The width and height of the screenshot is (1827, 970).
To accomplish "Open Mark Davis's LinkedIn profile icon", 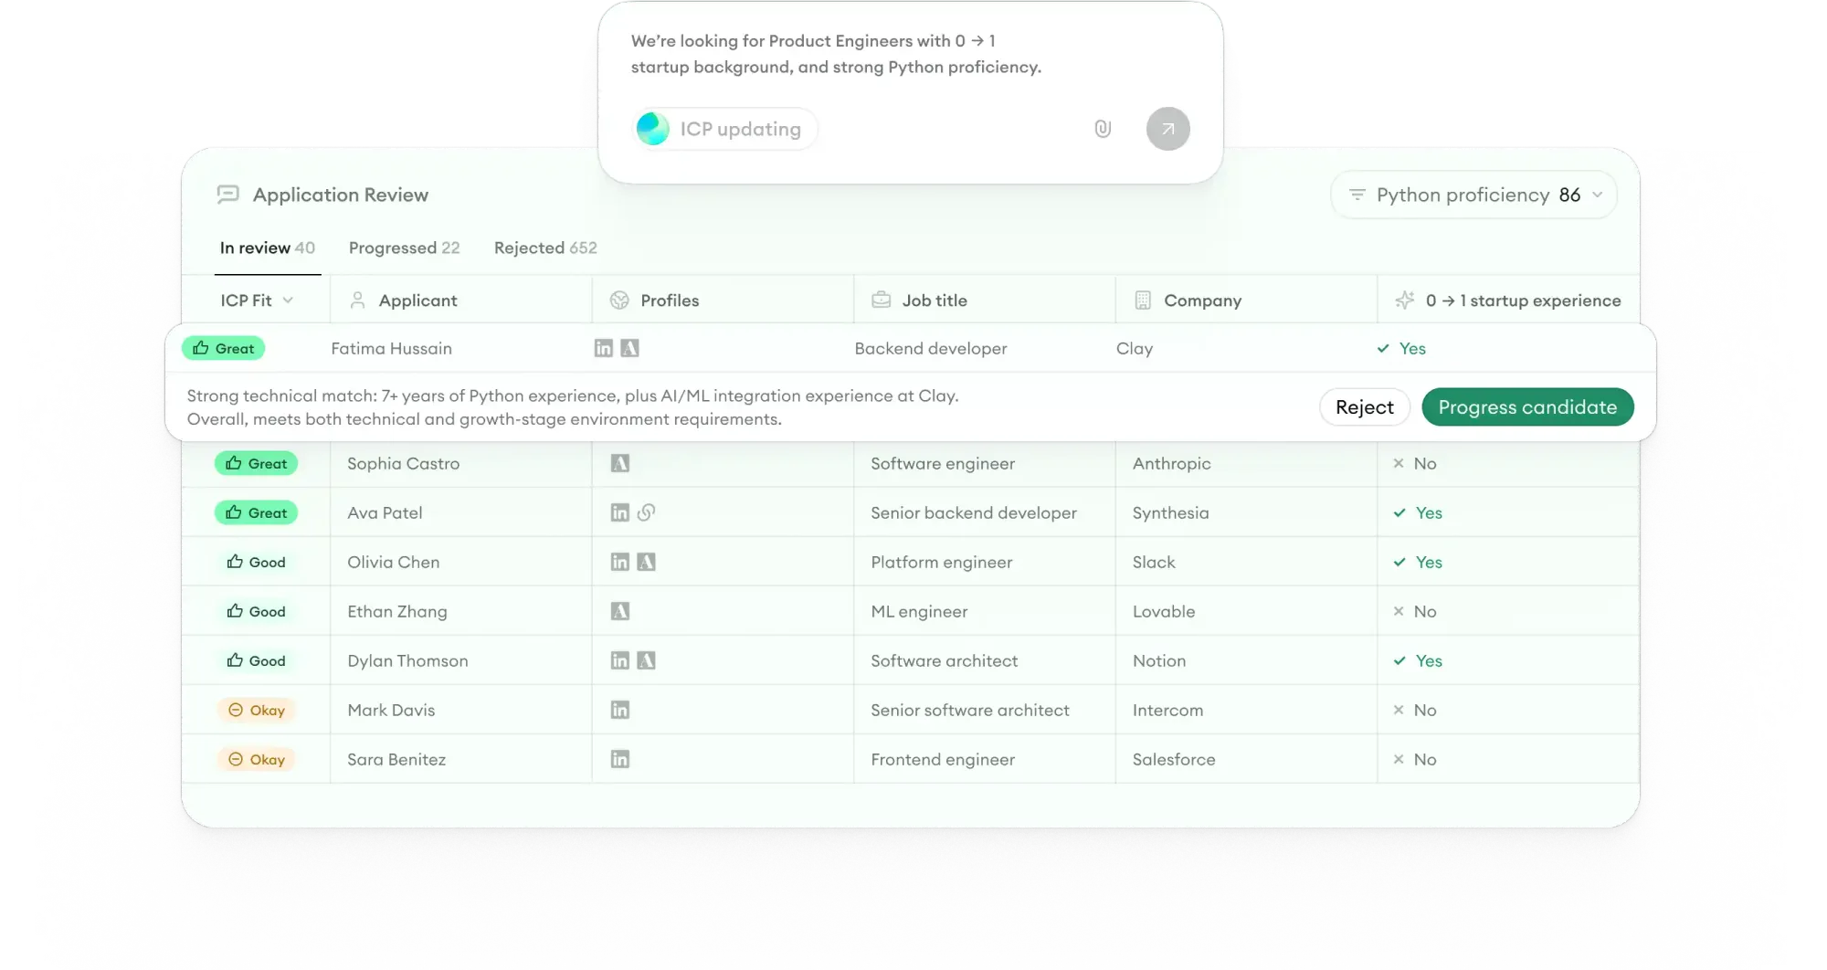I will click(x=619, y=710).
